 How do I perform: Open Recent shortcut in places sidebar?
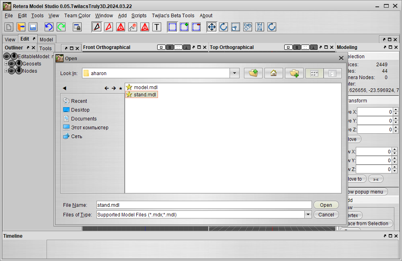point(76,101)
